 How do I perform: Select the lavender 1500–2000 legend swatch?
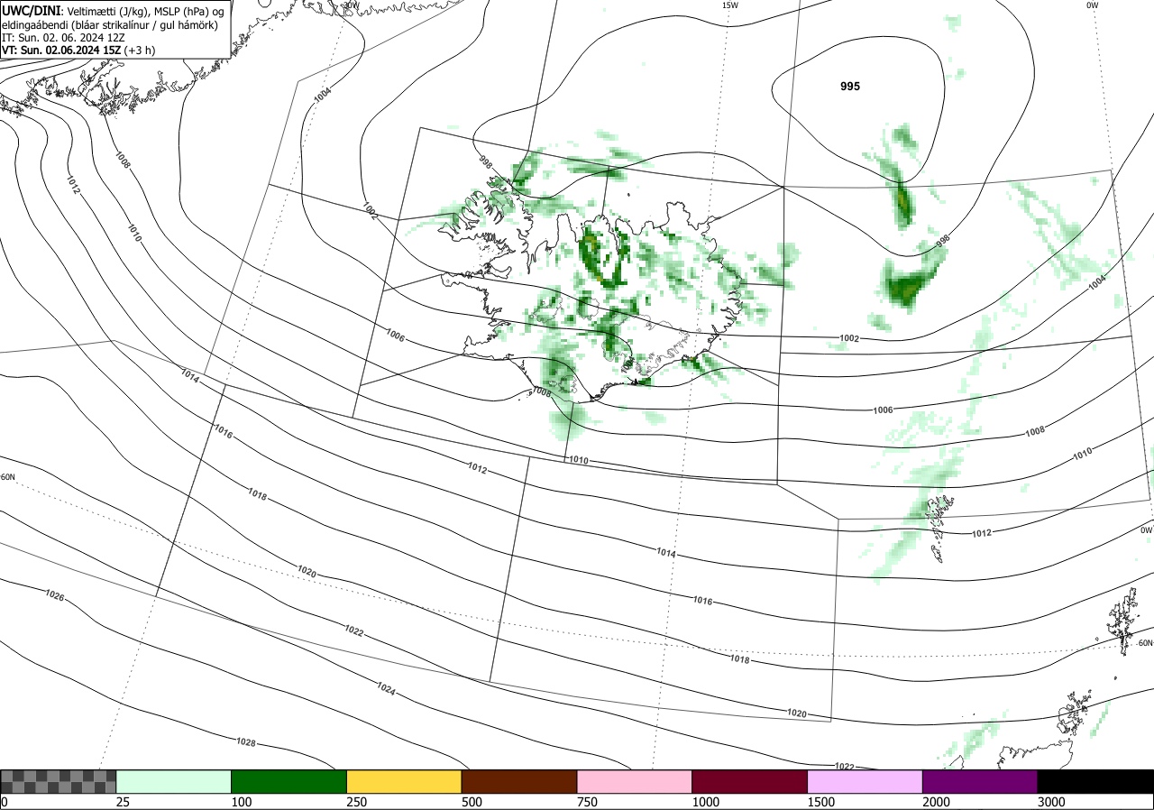pyautogui.click(x=865, y=781)
